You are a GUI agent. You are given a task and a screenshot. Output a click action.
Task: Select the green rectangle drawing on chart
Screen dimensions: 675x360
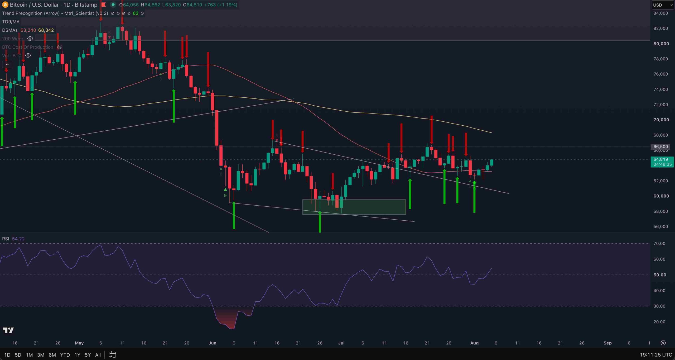[354, 207]
